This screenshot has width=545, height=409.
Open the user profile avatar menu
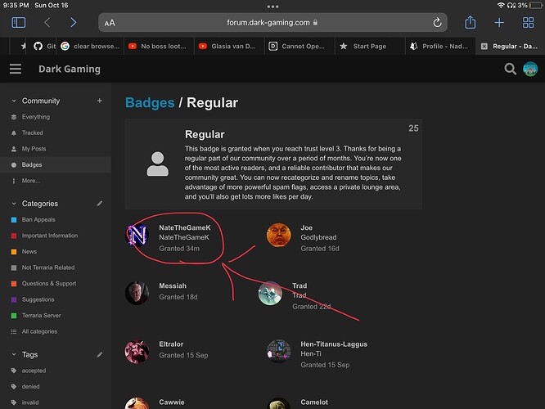coord(530,70)
